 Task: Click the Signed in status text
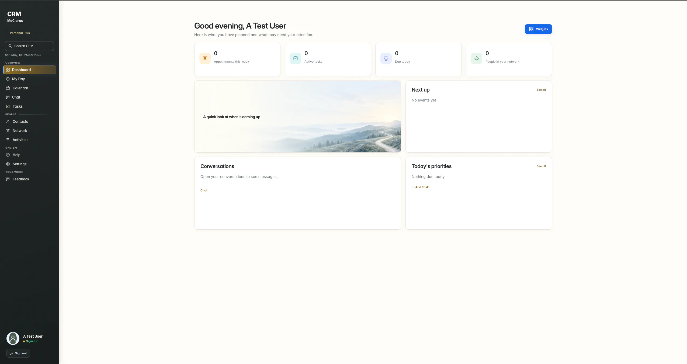(x=32, y=341)
